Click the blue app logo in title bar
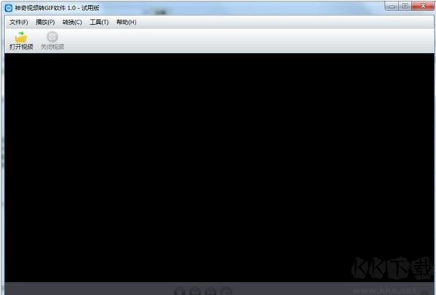436x295 pixels. coord(9,8)
